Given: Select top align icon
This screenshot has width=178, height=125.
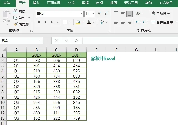Looking at the screenshot, I should pos(116,12).
